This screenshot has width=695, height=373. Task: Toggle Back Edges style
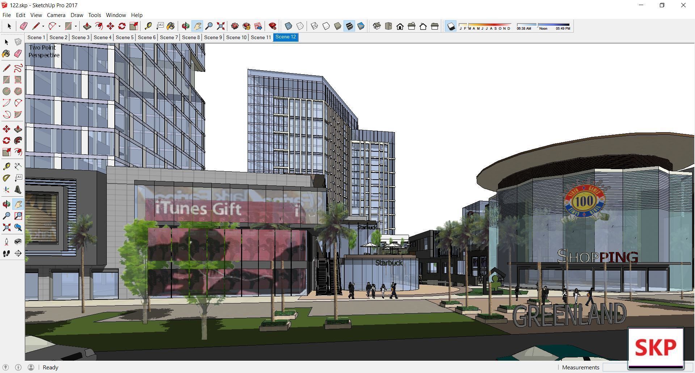click(300, 26)
